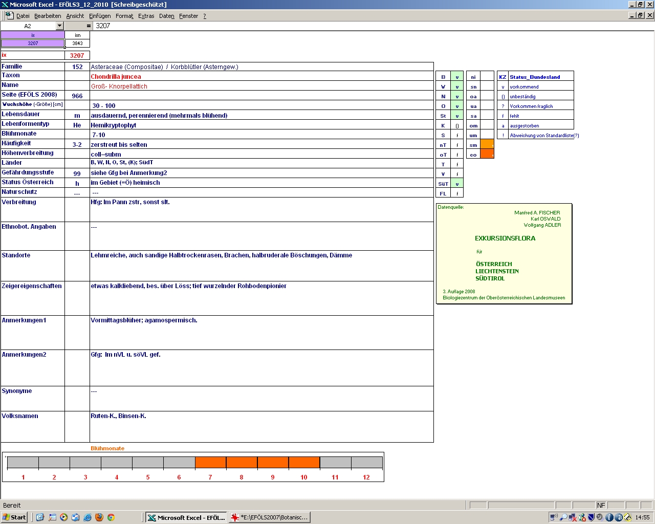Click the Name Box showing A2
The height and width of the screenshot is (524, 655).
click(28, 26)
